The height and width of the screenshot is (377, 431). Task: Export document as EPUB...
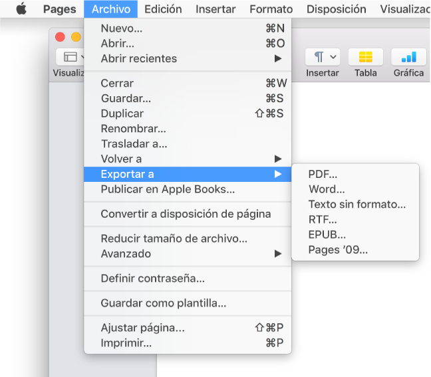tap(355, 234)
